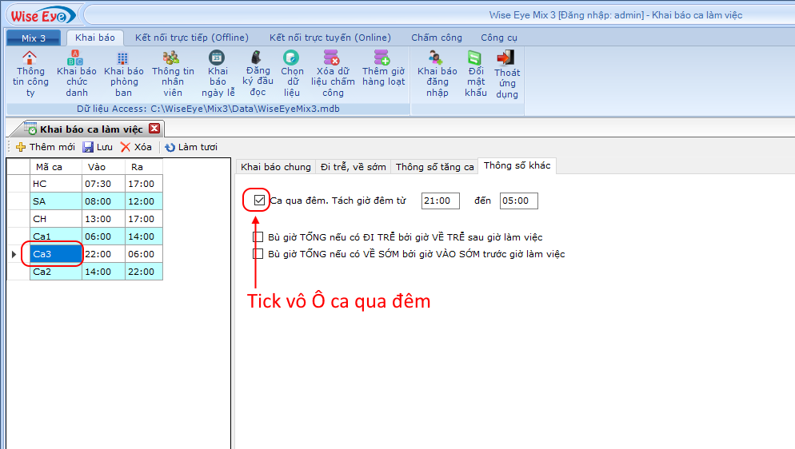Enable Bù giờ TỔNG nếu có VỀ SỚM checkbox

pos(258,254)
